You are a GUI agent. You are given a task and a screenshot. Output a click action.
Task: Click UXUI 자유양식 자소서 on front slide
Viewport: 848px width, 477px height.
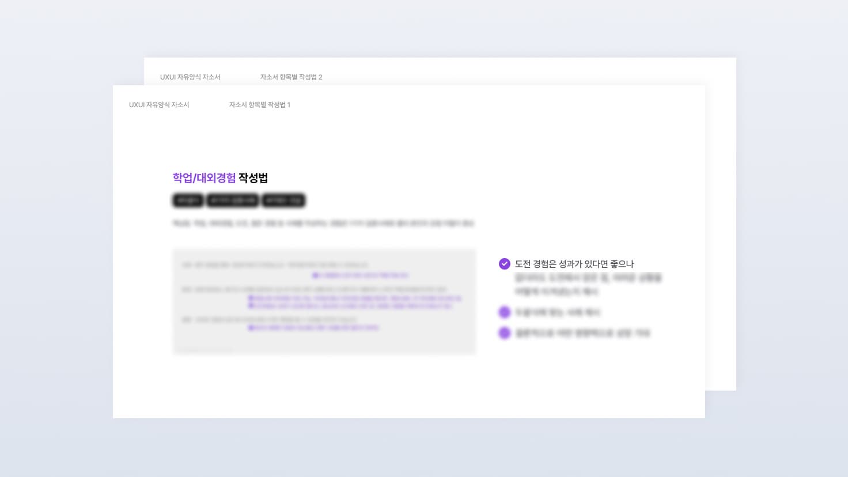pos(159,105)
